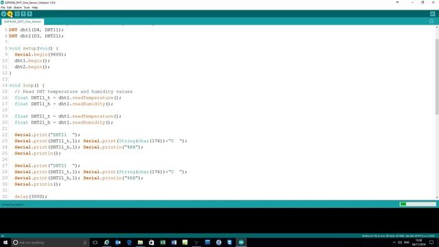The width and height of the screenshot is (439, 247).
Task: Click the Cortana 'Ask me anything' search box
Action: (x=50, y=242)
